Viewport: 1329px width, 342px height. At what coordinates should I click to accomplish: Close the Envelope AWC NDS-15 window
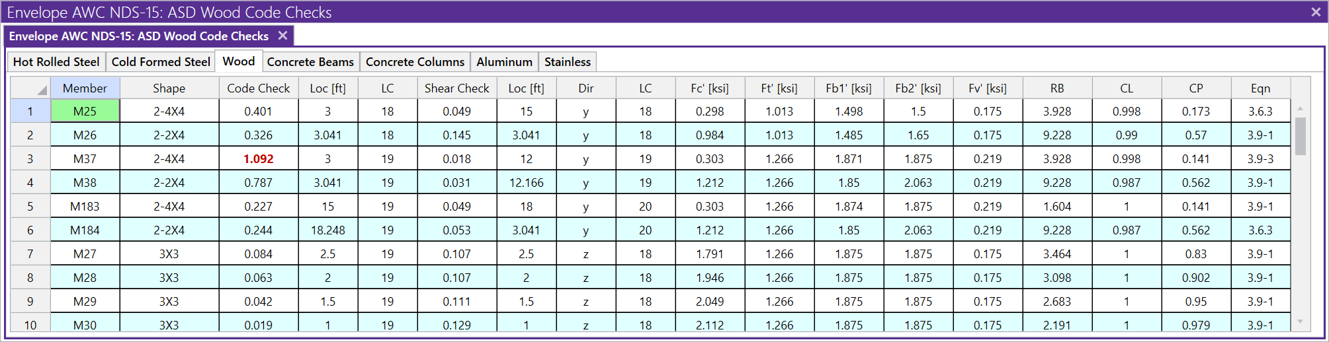tap(1316, 12)
